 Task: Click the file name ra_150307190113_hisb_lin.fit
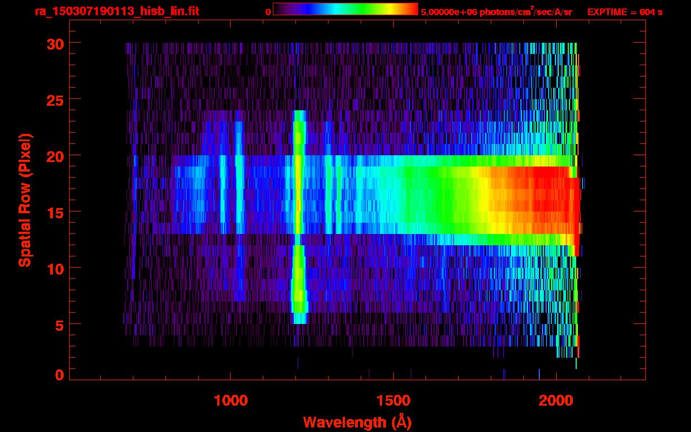click(116, 11)
